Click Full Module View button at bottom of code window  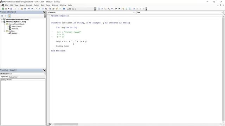click(51, 124)
